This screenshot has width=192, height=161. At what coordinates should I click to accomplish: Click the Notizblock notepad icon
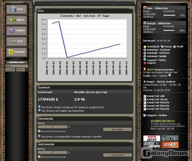145,47
